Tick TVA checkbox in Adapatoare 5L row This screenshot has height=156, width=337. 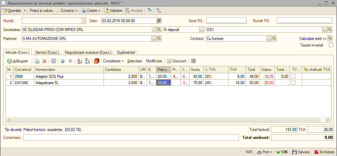[293, 82]
